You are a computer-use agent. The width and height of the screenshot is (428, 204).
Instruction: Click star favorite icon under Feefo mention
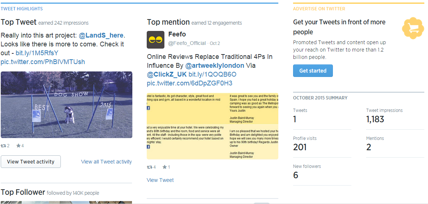click(164, 167)
